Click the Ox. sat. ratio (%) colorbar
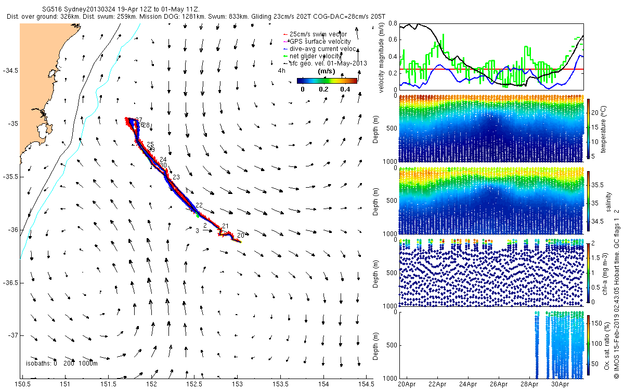The height and width of the screenshot is (390, 624). point(589,345)
